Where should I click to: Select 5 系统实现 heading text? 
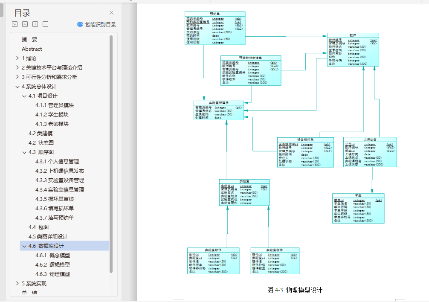click(x=34, y=283)
